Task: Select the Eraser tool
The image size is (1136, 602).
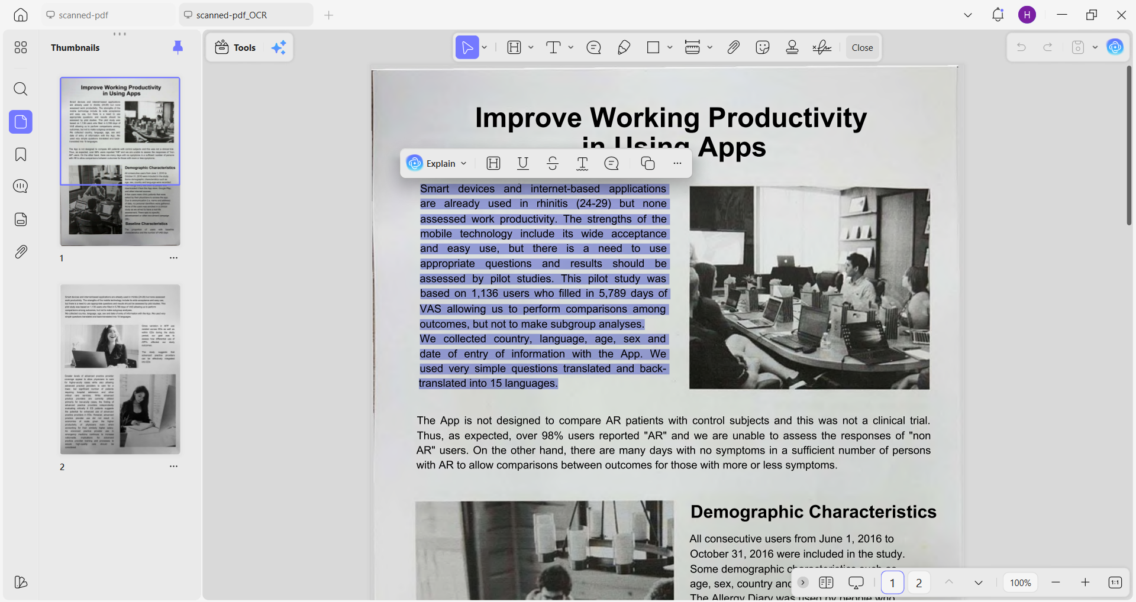Action: coord(624,47)
